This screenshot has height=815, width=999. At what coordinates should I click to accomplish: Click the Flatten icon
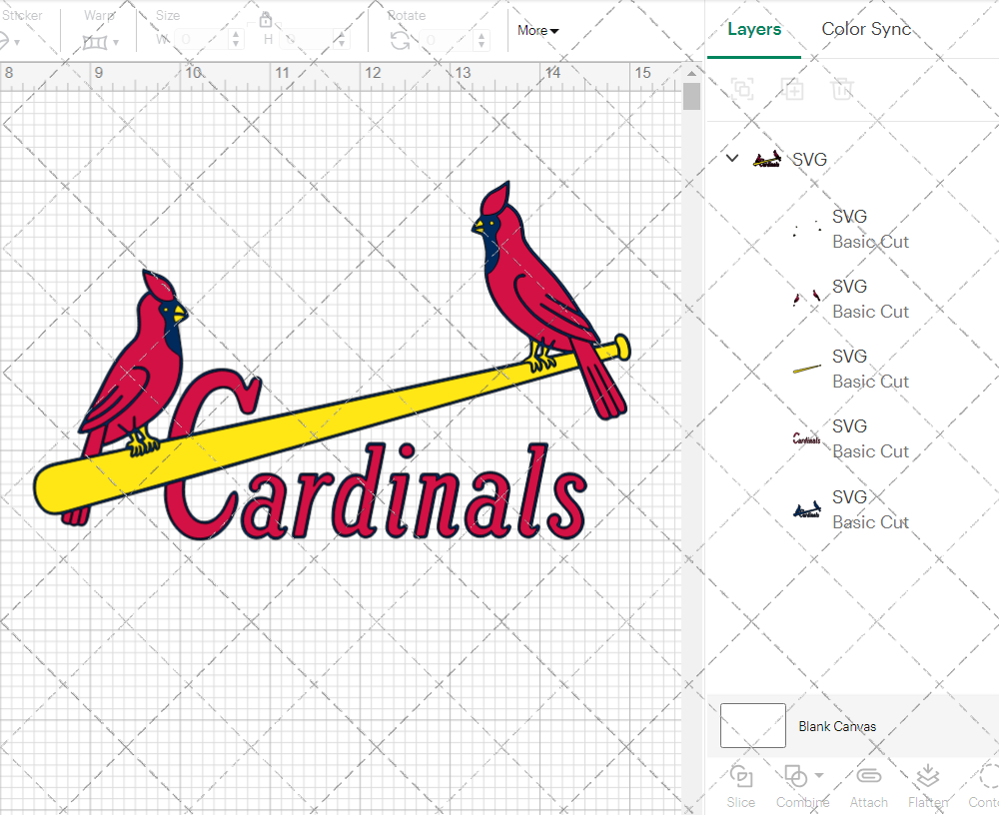[x=928, y=777]
